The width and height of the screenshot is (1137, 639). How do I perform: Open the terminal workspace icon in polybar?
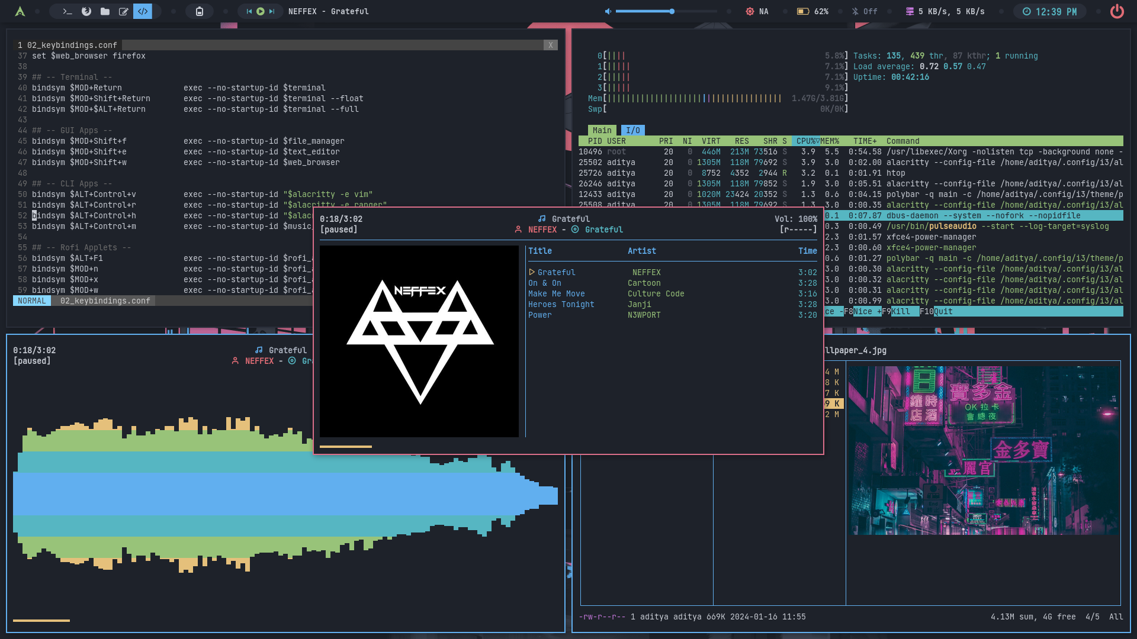pyautogui.click(x=68, y=11)
